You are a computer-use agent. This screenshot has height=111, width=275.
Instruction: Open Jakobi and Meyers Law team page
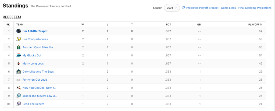pyautogui.click(x=40, y=96)
